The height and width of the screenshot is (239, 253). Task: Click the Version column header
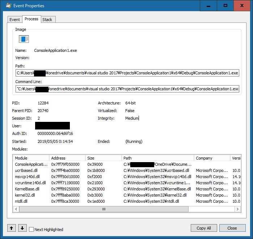[x=236, y=158]
